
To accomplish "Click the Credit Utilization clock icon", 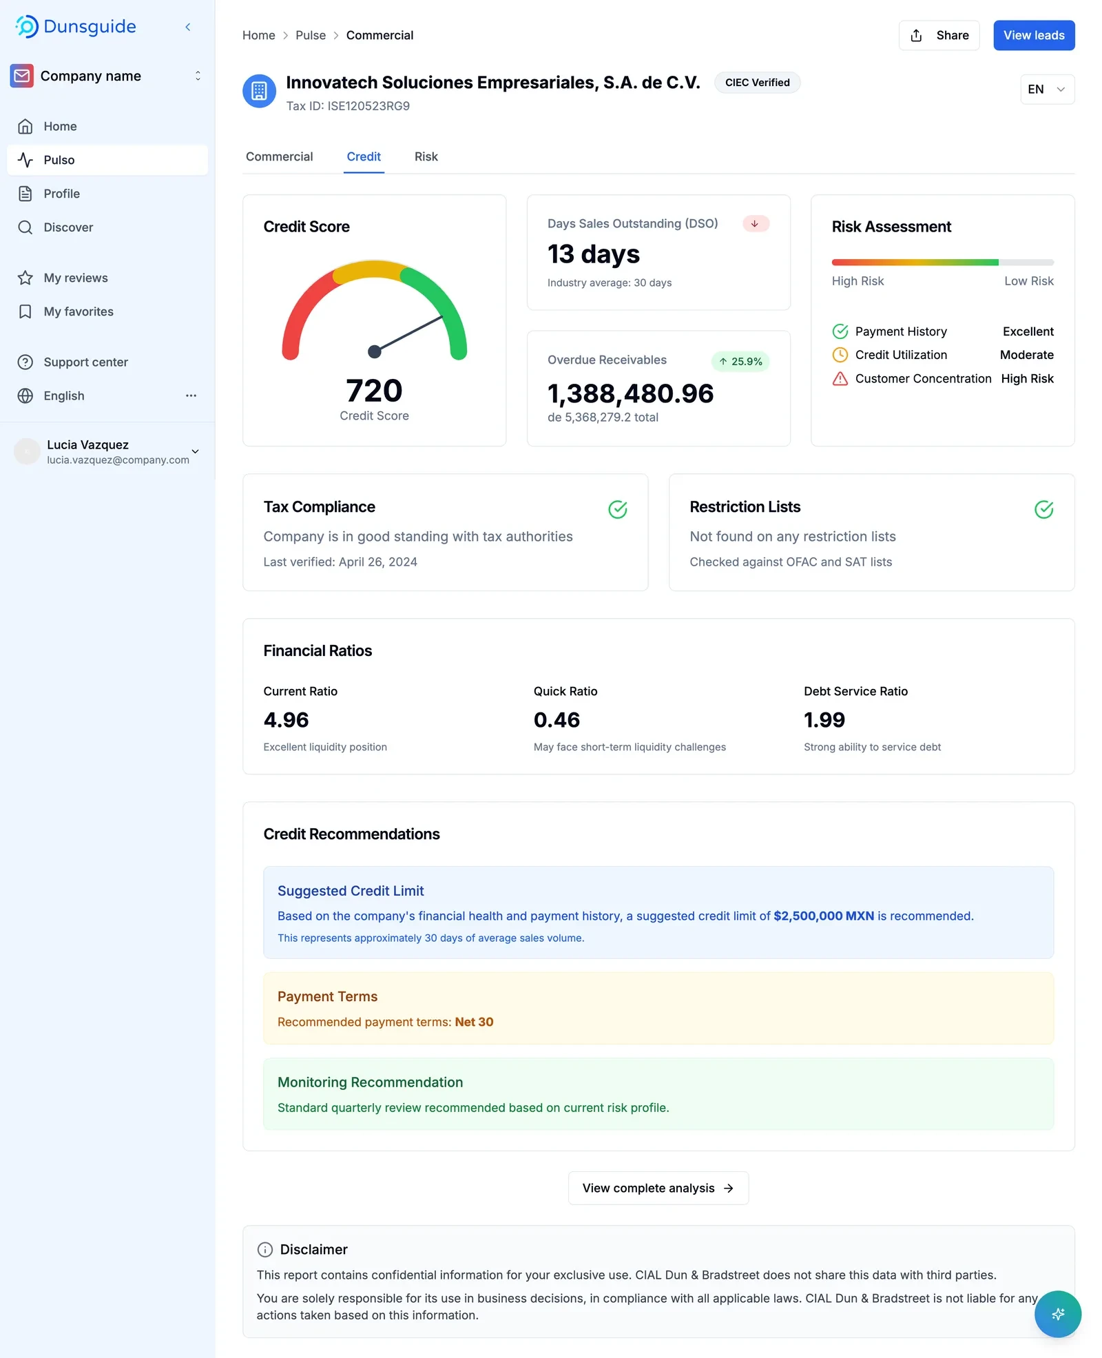I will pyautogui.click(x=840, y=355).
